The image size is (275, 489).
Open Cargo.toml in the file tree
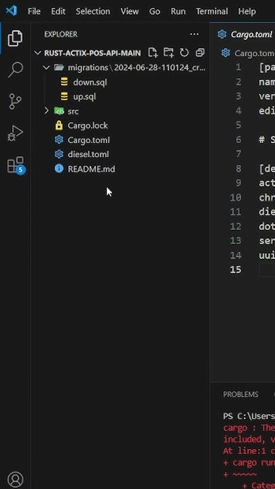pyautogui.click(x=88, y=140)
